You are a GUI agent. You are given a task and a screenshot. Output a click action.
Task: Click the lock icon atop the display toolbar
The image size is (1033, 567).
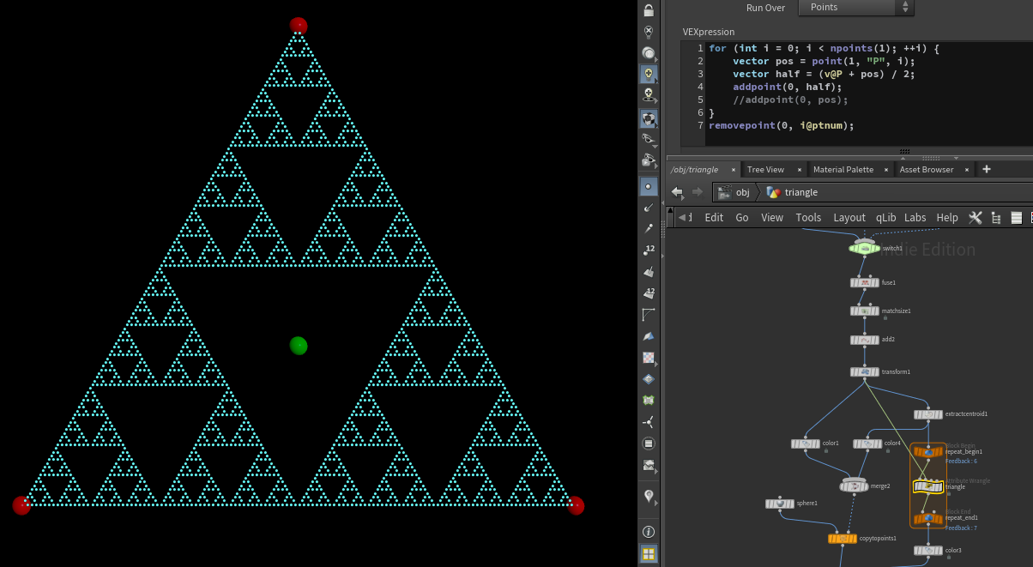649,10
